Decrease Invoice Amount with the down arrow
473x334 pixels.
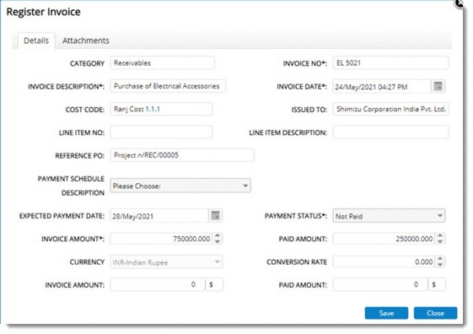coord(218,241)
